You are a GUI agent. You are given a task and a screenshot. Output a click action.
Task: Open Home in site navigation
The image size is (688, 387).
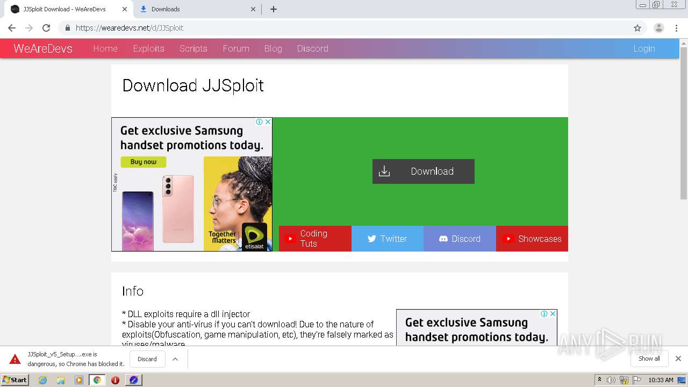tap(105, 48)
